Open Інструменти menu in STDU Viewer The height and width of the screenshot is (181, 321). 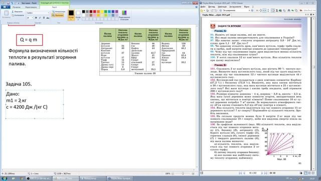[236, 7]
